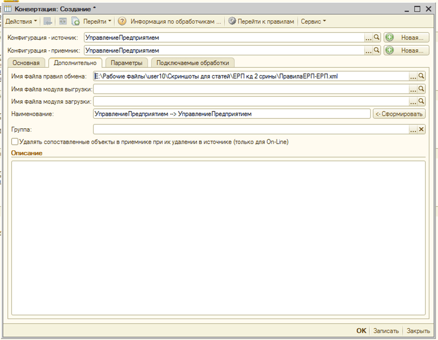Click the OK button
This screenshot has height=340, width=438.
coord(361,331)
